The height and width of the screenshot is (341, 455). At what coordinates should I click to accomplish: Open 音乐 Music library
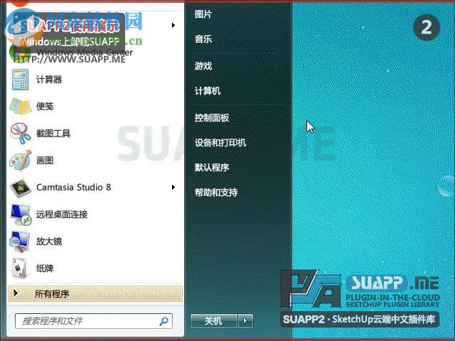click(x=203, y=39)
